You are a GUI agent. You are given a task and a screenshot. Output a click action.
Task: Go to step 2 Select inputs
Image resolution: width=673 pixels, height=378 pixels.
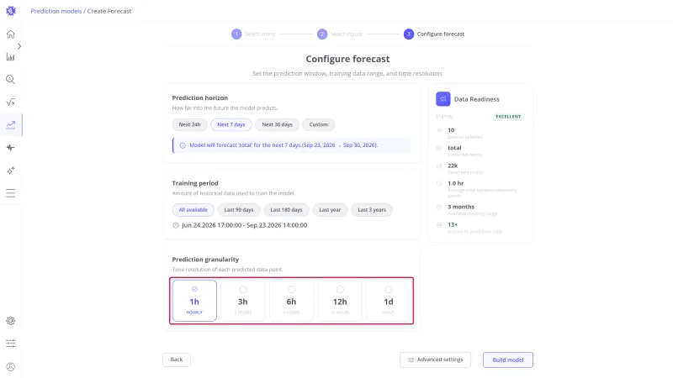click(339, 34)
